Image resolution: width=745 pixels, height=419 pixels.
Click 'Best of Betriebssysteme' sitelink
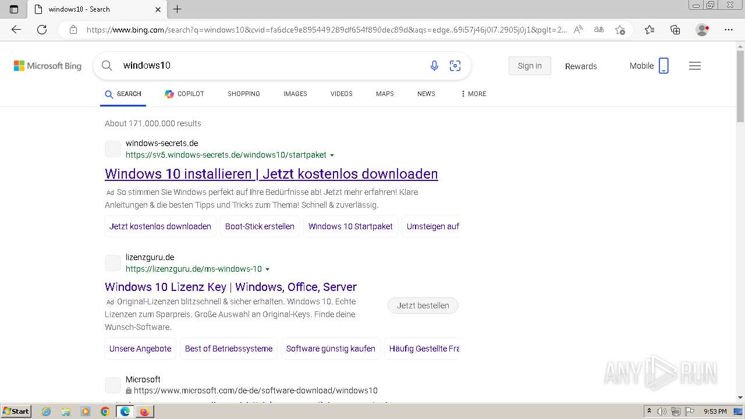(x=229, y=349)
